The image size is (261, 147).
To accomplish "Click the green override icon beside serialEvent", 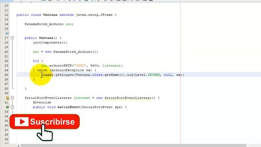I will pyautogui.click(x=7, y=107).
